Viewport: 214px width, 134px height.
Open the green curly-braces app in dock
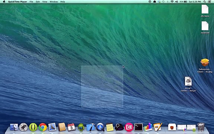click(33, 127)
